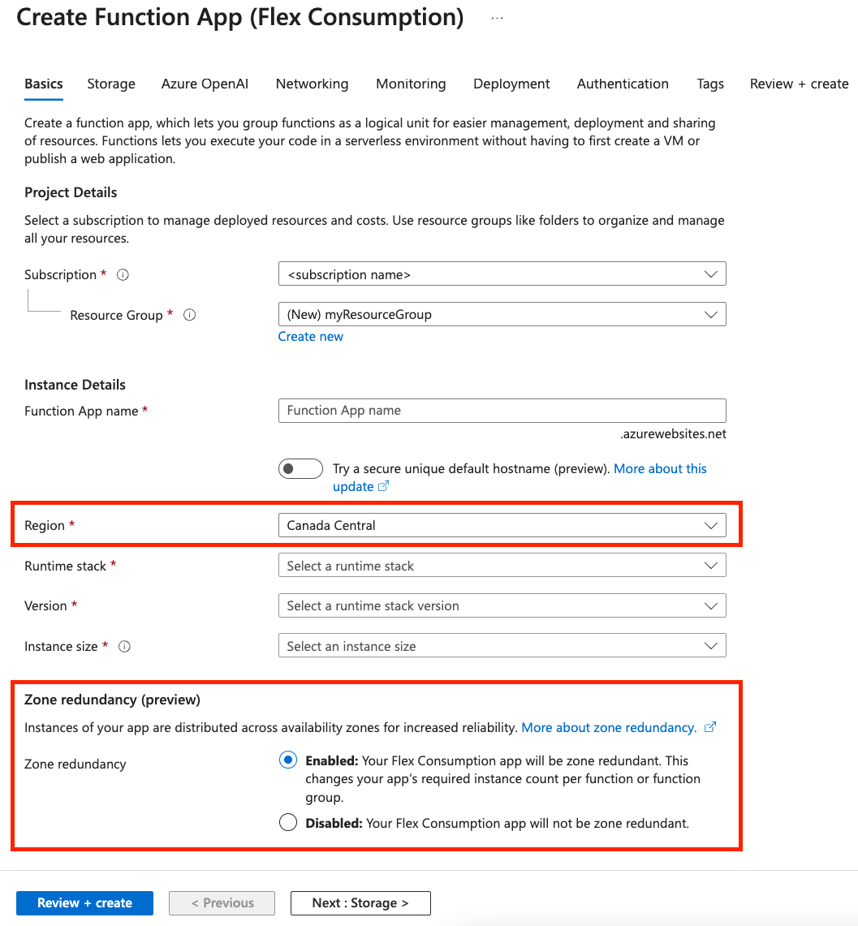Click the 'Create new' resource group link
The image size is (858, 926).
[x=311, y=336]
